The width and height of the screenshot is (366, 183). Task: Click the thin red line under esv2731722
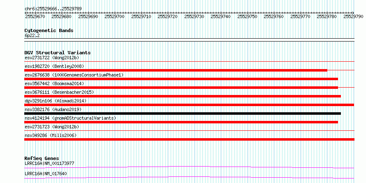click(x=189, y=61)
